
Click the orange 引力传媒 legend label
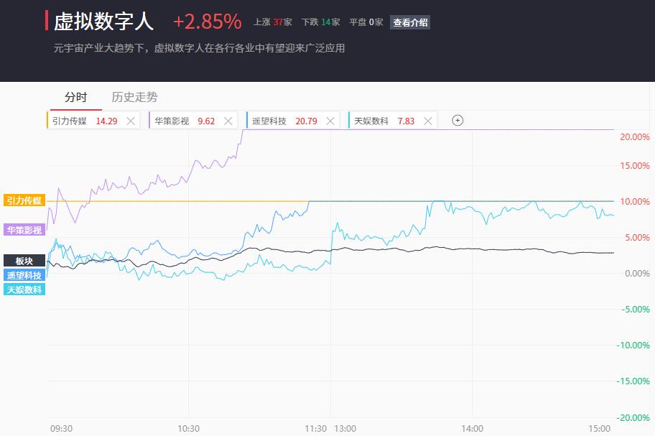tap(24, 200)
